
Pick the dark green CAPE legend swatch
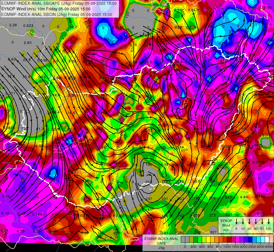[x=196, y=239]
